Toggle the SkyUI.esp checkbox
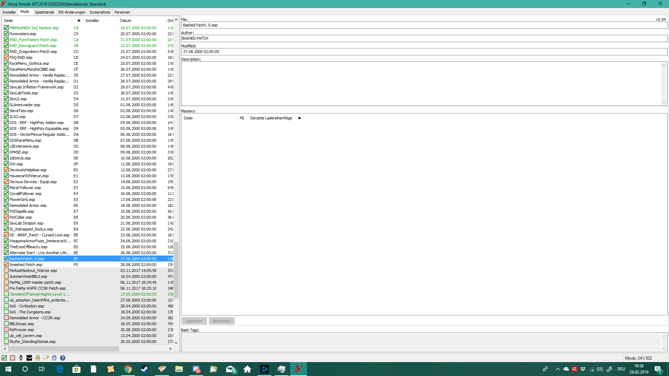The height and width of the screenshot is (376, 669). click(x=6, y=99)
